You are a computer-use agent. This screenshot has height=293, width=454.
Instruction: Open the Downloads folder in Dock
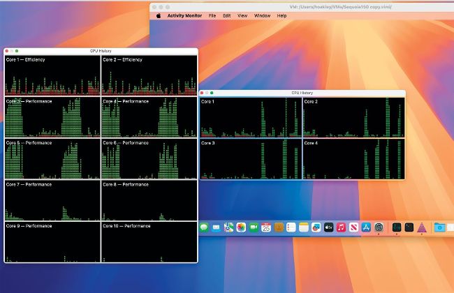pyautogui.click(x=439, y=227)
